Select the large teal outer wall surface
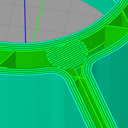Image resolution: width=128 pixels, height=128 pixels. pyautogui.click(x=37, y=101)
